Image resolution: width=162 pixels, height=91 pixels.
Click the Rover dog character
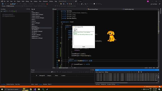(111, 36)
